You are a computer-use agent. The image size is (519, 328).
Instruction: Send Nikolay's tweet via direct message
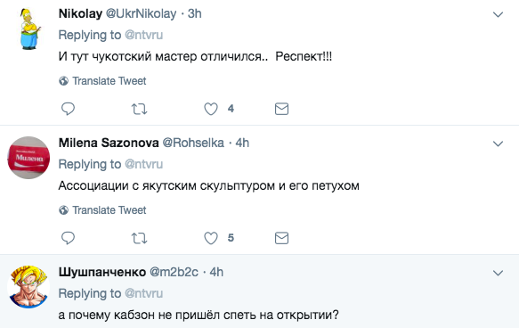click(x=281, y=109)
